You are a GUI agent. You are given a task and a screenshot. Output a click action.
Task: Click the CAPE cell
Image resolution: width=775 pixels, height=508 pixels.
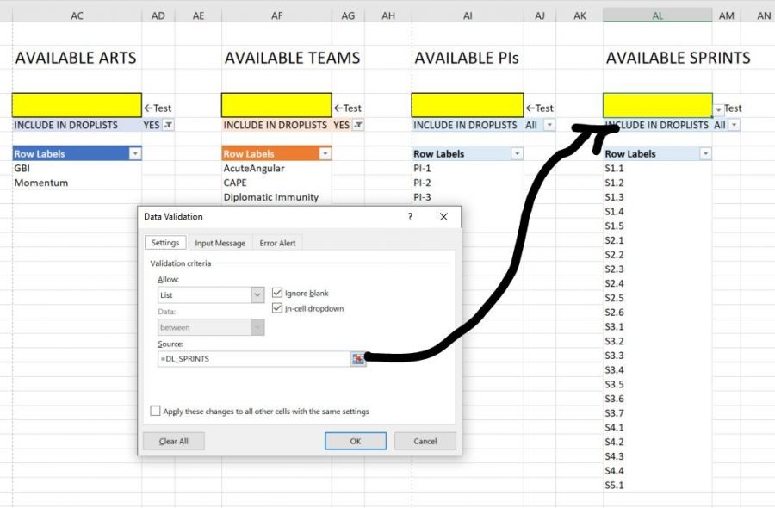[x=276, y=183]
